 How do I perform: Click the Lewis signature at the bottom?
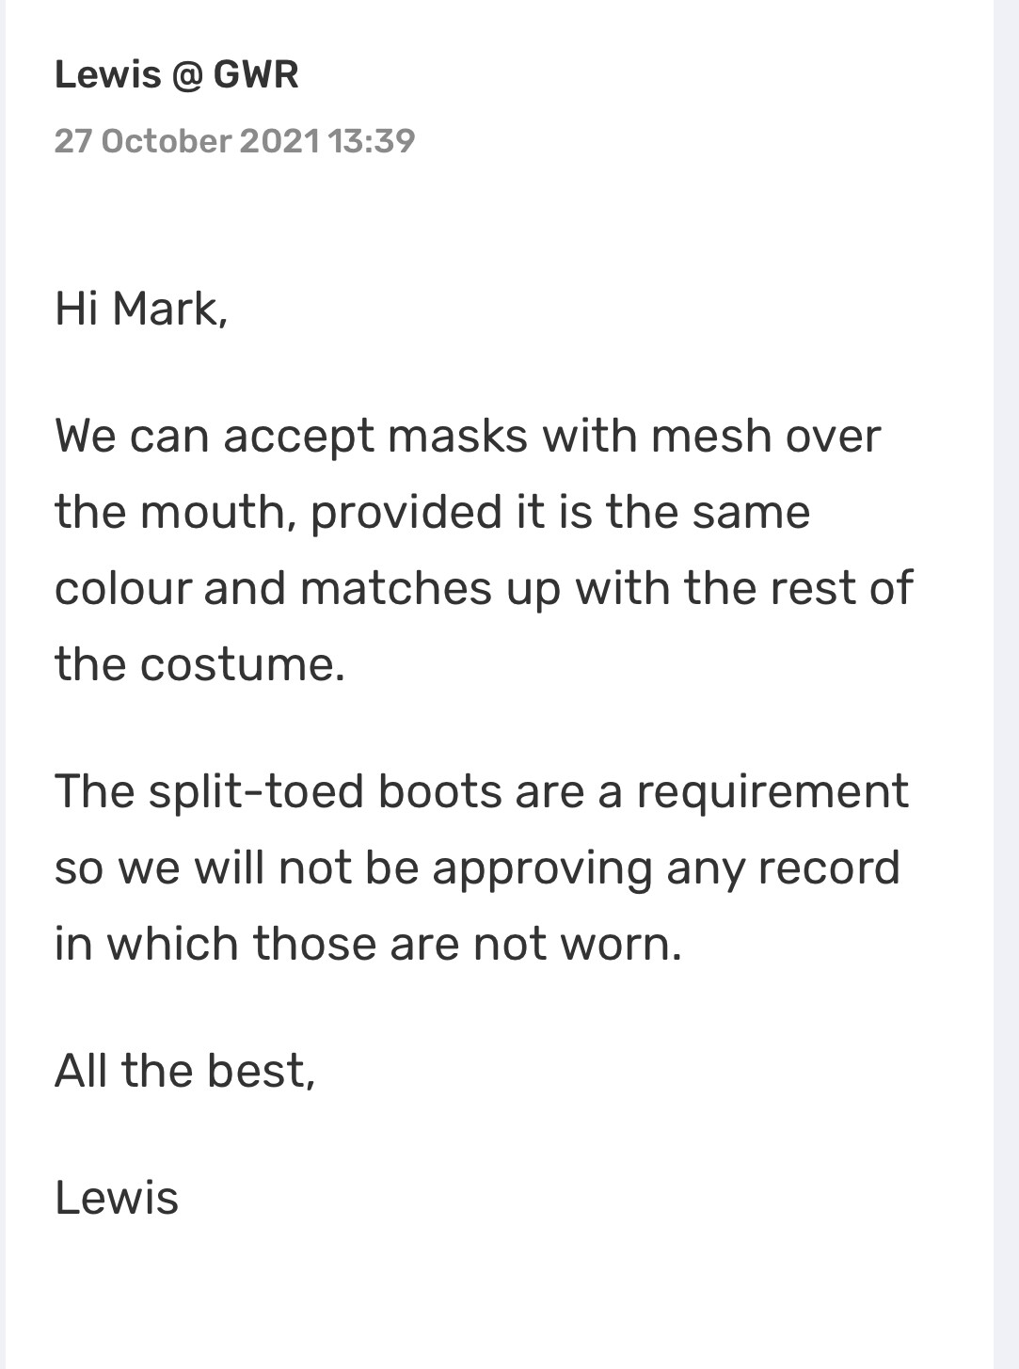(x=117, y=1198)
